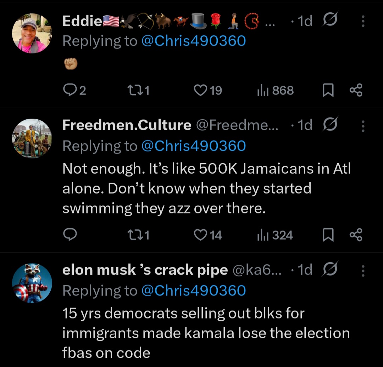Open @Chris490360 link in Eddie's reply
This screenshot has height=367, width=383.
[193, 41]
